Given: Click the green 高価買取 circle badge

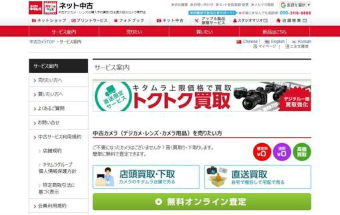Looking at the screenshot, I should click(x=301, y=151).
